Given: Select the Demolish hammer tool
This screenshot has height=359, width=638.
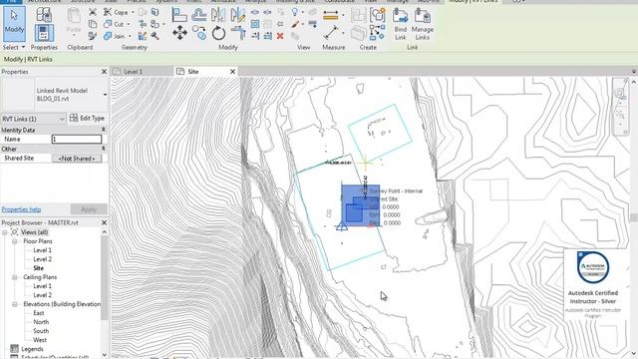Looking at the screenshot, I should tap(156, 36).
